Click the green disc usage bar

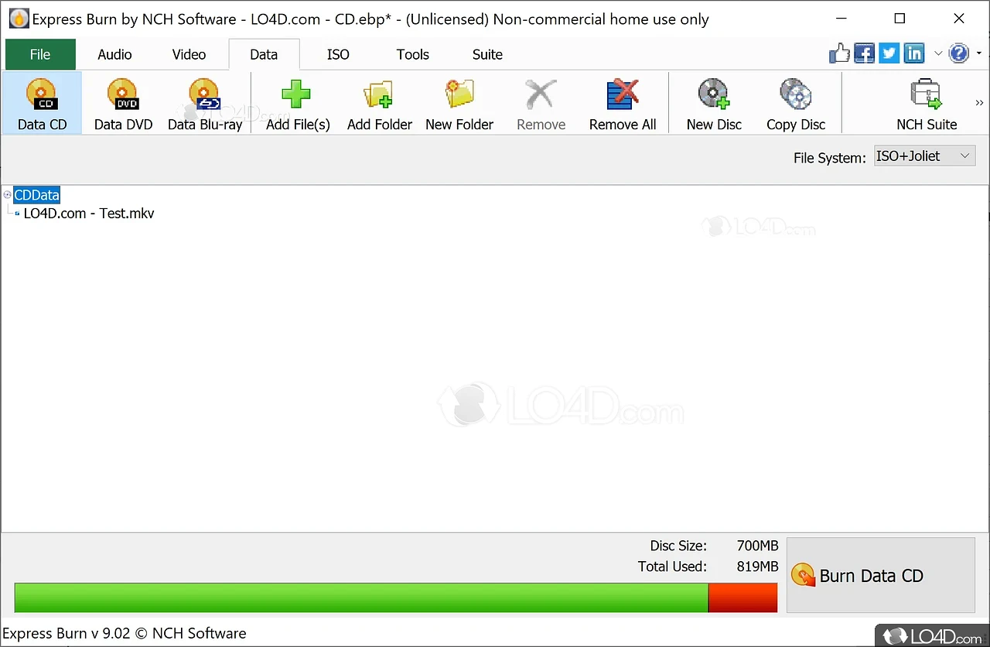pyautogui.click(x=361, y=597)
